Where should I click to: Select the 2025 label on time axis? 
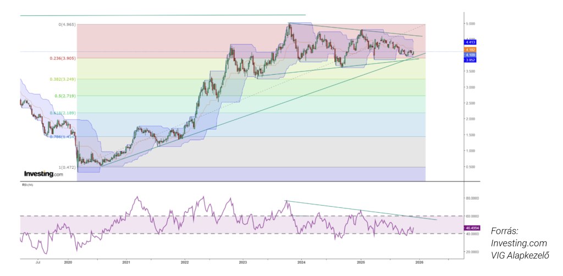tap(360, 263)
